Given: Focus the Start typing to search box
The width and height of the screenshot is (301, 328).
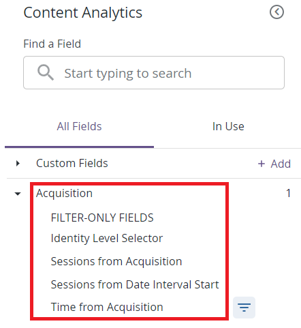Looking at the screenshot, I should coord(154,73).
